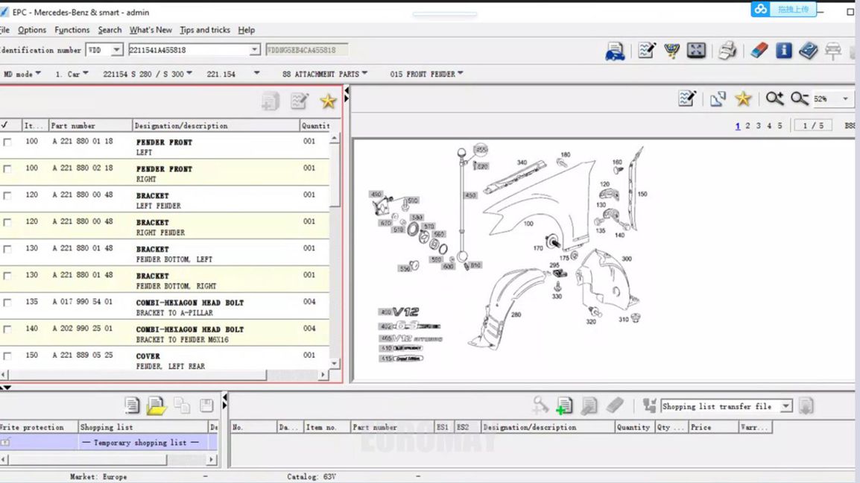Open the Shopping list transfer file dropdown
Screen dimensions: 860x483
(786, 406)
